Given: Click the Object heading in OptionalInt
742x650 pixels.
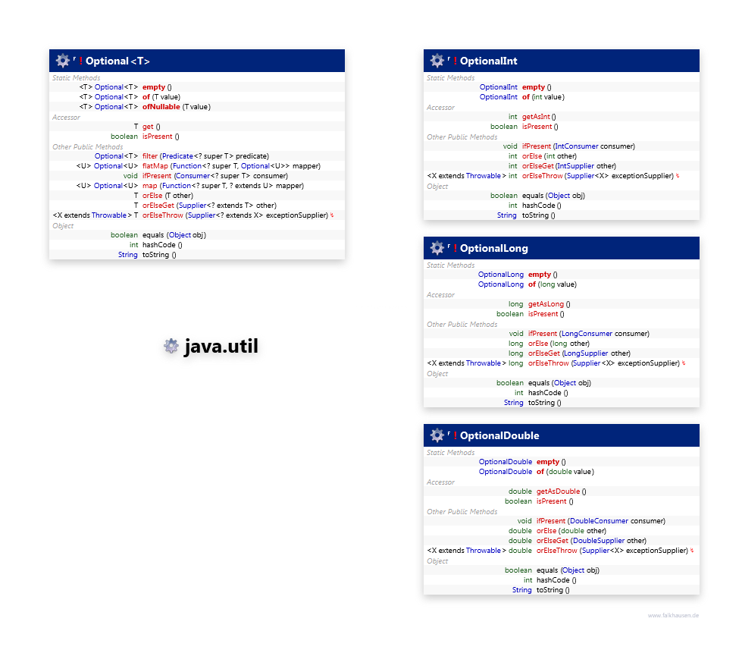Looking at the screenshot, I should [x=437, y=187].
